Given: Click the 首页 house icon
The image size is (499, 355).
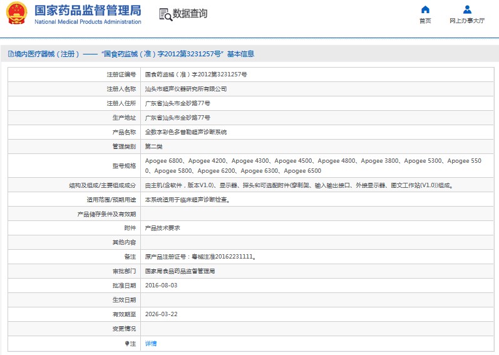Looking at the screenshot, I should 425,9.
